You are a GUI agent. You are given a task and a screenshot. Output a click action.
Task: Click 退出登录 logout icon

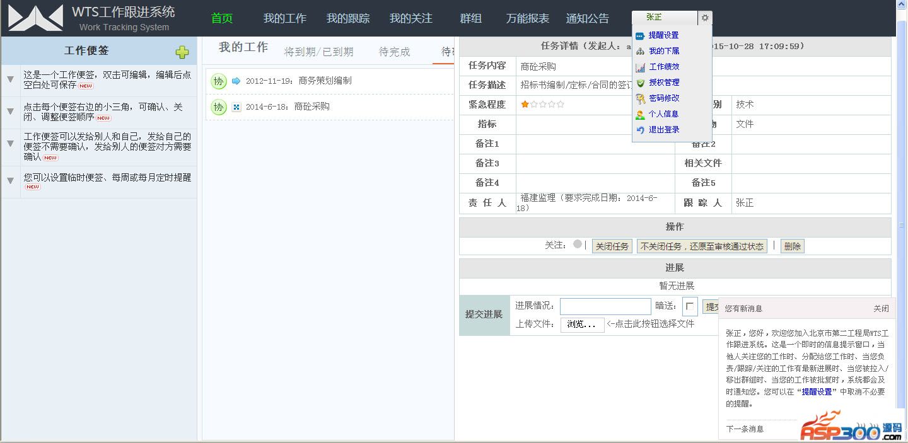coord(640,130)
